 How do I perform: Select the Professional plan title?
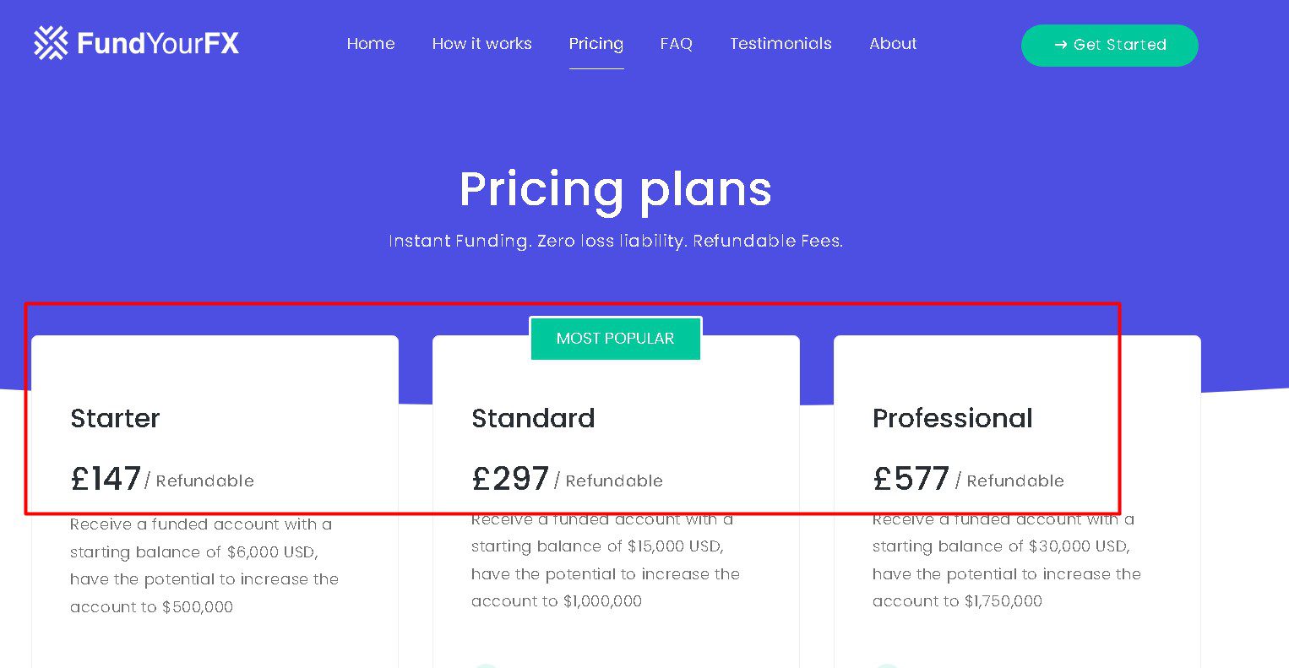pyautogui.click(x=953, y=418)
